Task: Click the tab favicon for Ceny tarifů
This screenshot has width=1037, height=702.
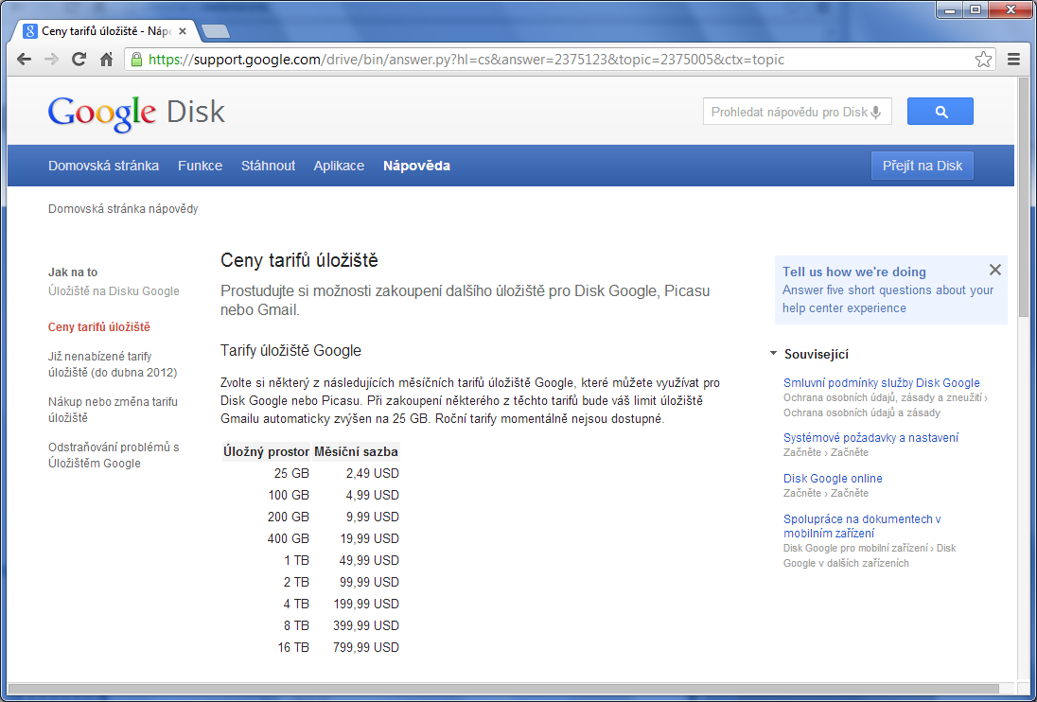Action: 29,31
